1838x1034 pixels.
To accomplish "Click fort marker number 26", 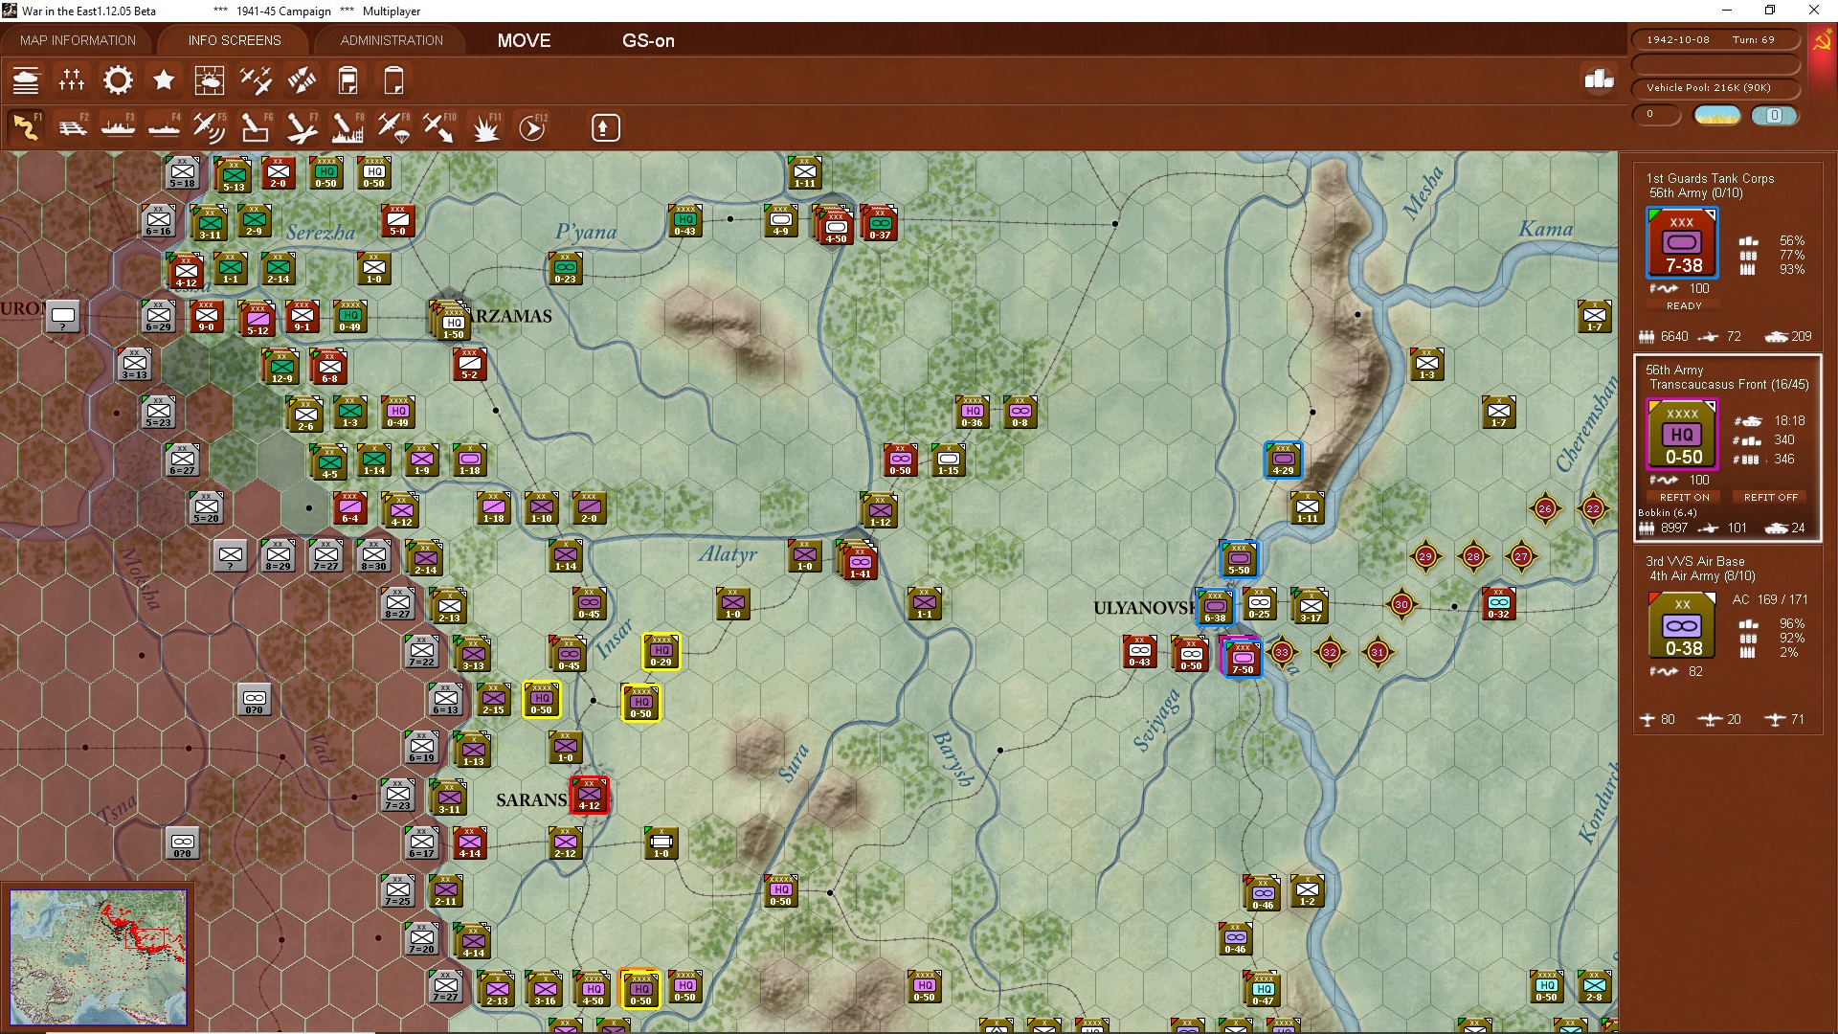I will [x=1545, y=508].
